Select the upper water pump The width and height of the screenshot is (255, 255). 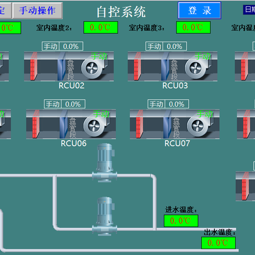104,163
